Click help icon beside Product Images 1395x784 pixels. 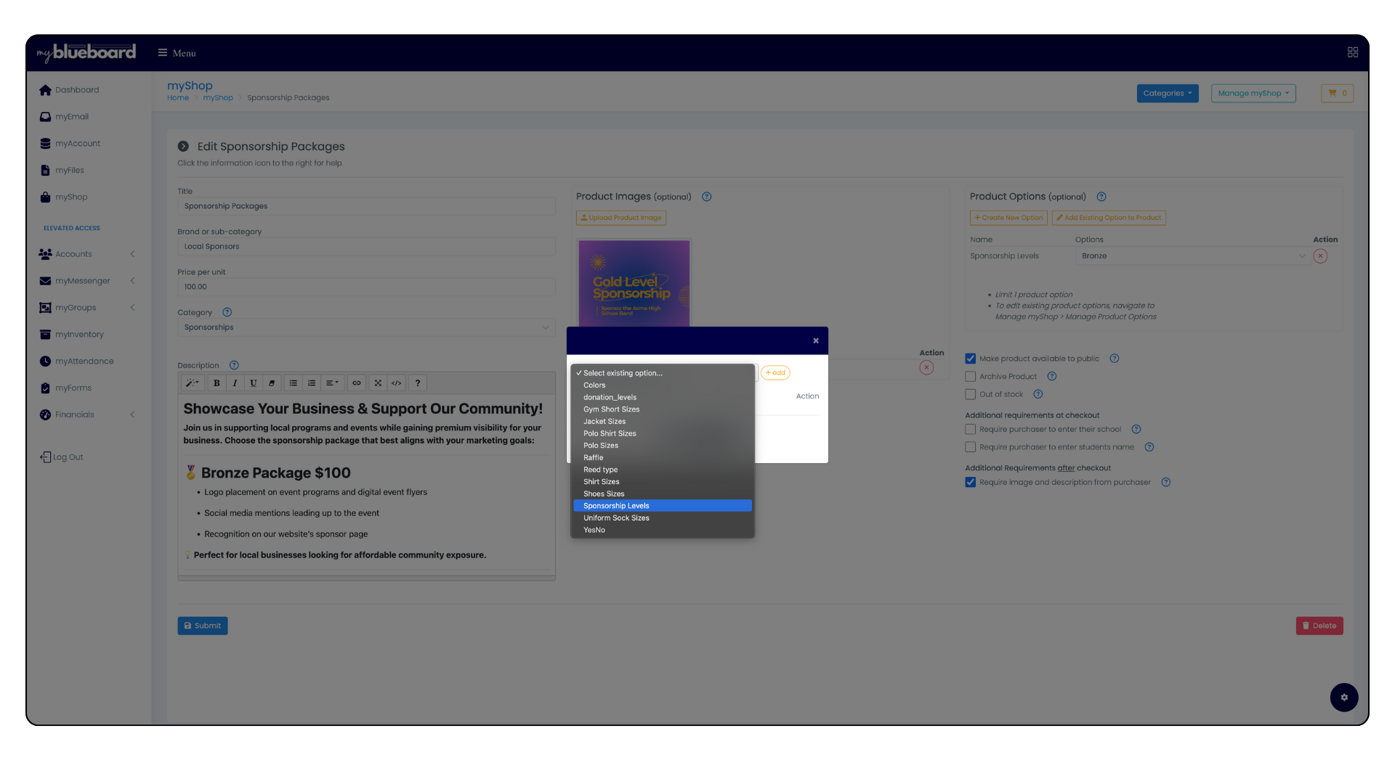pos(706,197)
